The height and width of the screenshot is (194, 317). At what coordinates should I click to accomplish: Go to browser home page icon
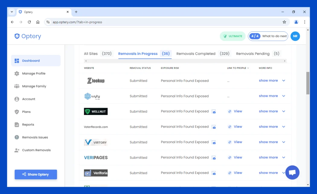click(x=38, y=22)
